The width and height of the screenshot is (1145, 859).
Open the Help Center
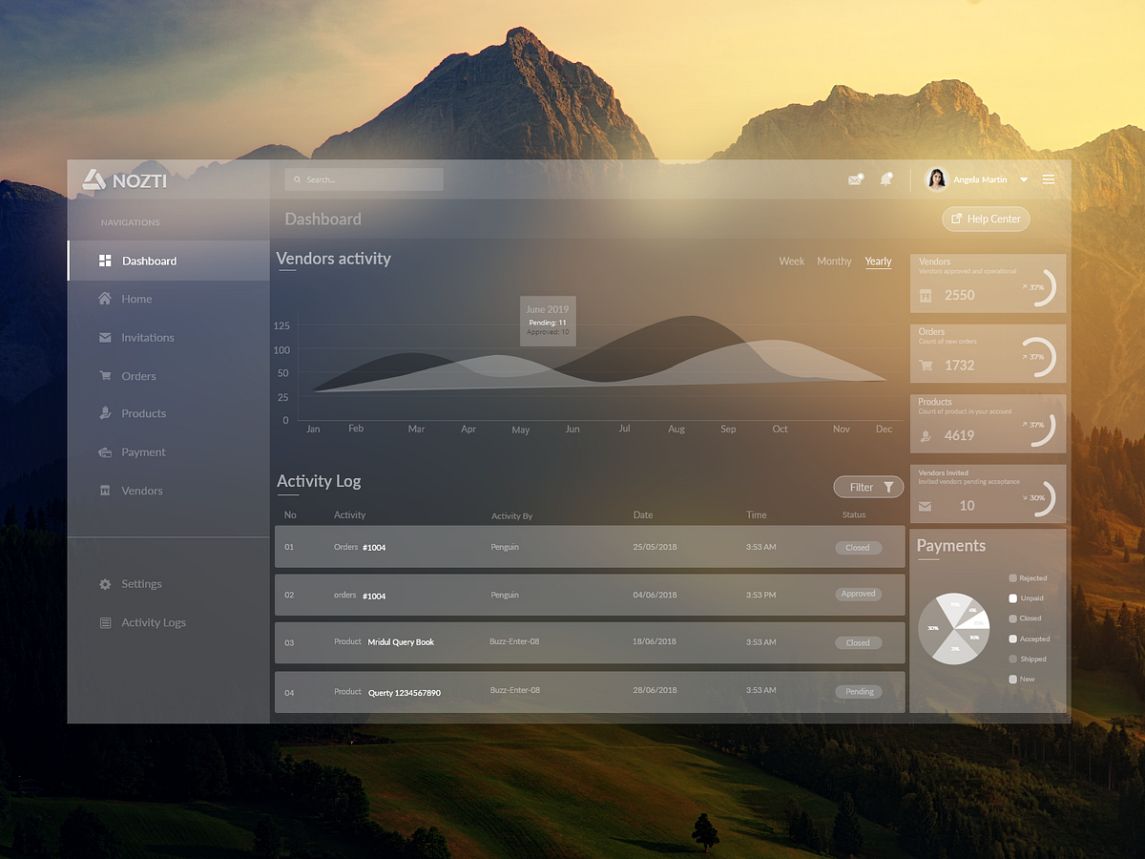point(985,219)
